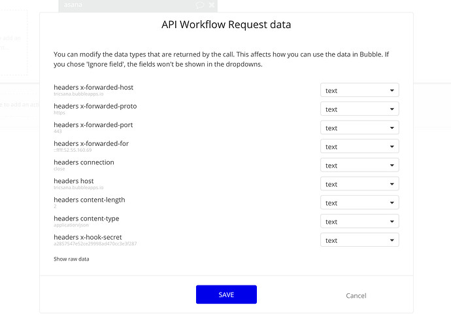Cancel the request data dialog
451x324 pixels.
pyautogui.click(x=356, y=295)
